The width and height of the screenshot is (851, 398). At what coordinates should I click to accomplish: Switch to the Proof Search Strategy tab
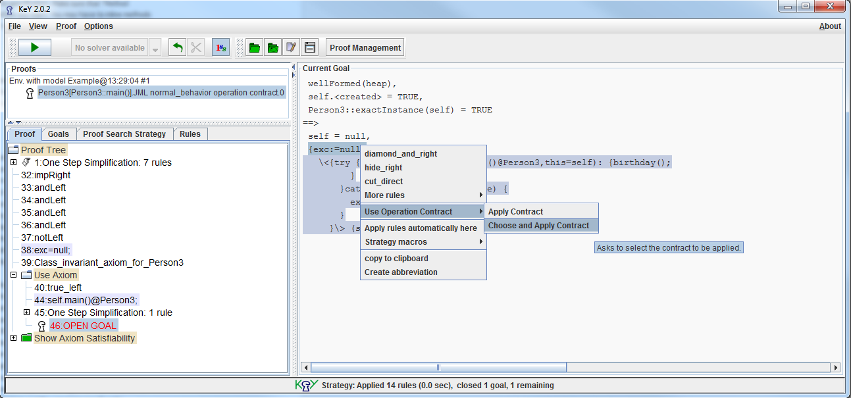coord(124,134)
